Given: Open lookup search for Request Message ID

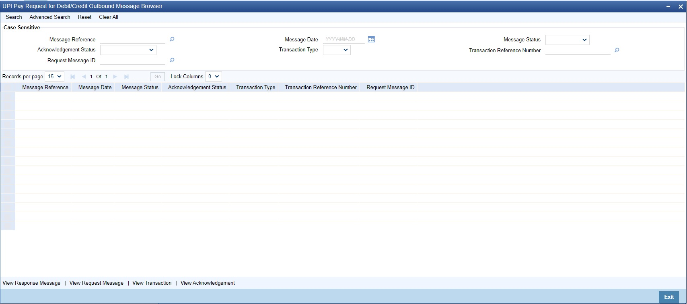Looking at the screenshot, I should point(172,60).
